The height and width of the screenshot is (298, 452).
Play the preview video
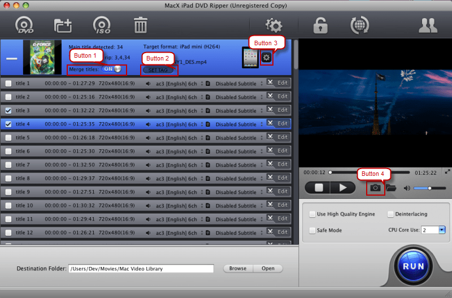pos(343,188)
